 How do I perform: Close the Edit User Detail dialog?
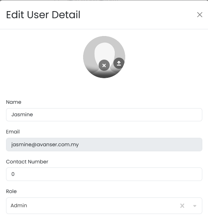click(200, 14)
